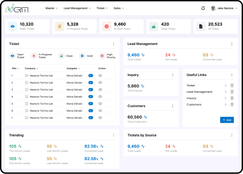Open the Inquiry useful link chevron

pyautogui.click(x=225, y=98)
